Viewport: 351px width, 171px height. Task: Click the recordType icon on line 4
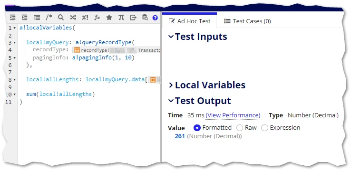[x=77, y=50]
